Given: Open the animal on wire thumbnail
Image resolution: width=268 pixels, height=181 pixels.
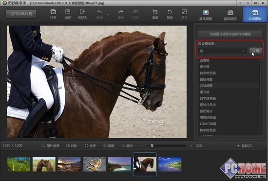Looking at the screenshot, I should coord(95,164).
